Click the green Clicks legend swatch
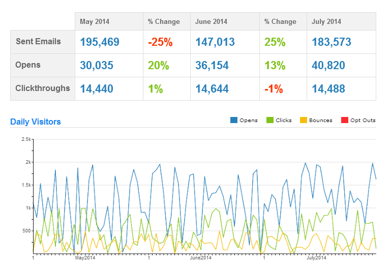 pyautogui.click(x=269, y=121)
